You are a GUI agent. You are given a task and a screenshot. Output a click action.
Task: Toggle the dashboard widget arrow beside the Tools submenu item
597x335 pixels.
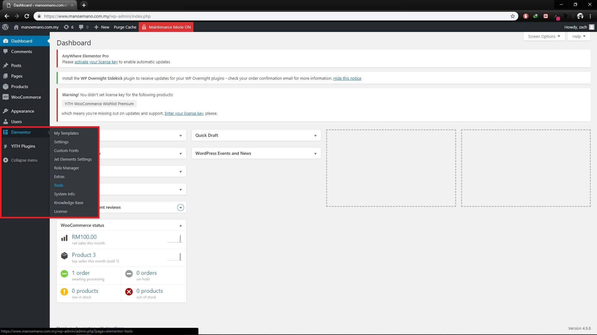point(181,190)
